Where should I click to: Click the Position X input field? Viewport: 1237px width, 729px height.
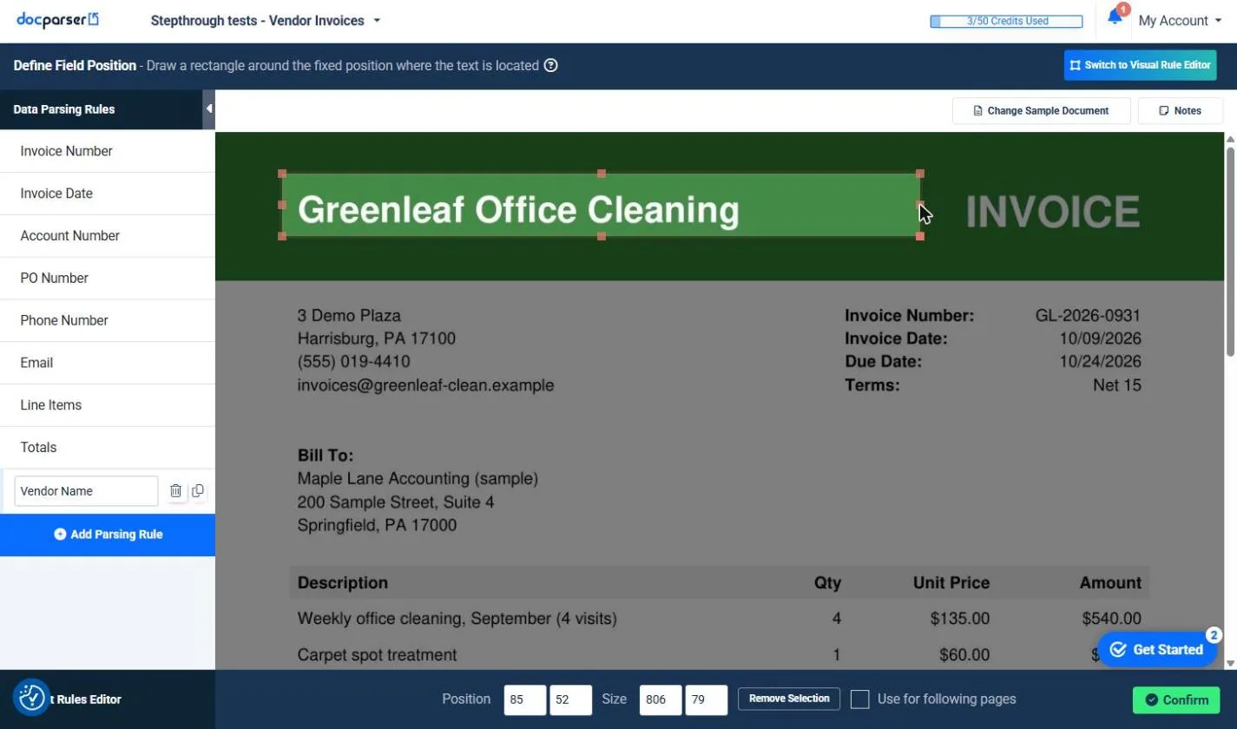(x=524, y=699)
